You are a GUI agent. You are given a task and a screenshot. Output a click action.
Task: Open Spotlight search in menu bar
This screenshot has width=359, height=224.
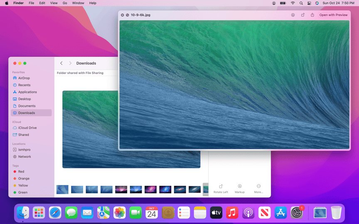(301, 3)
